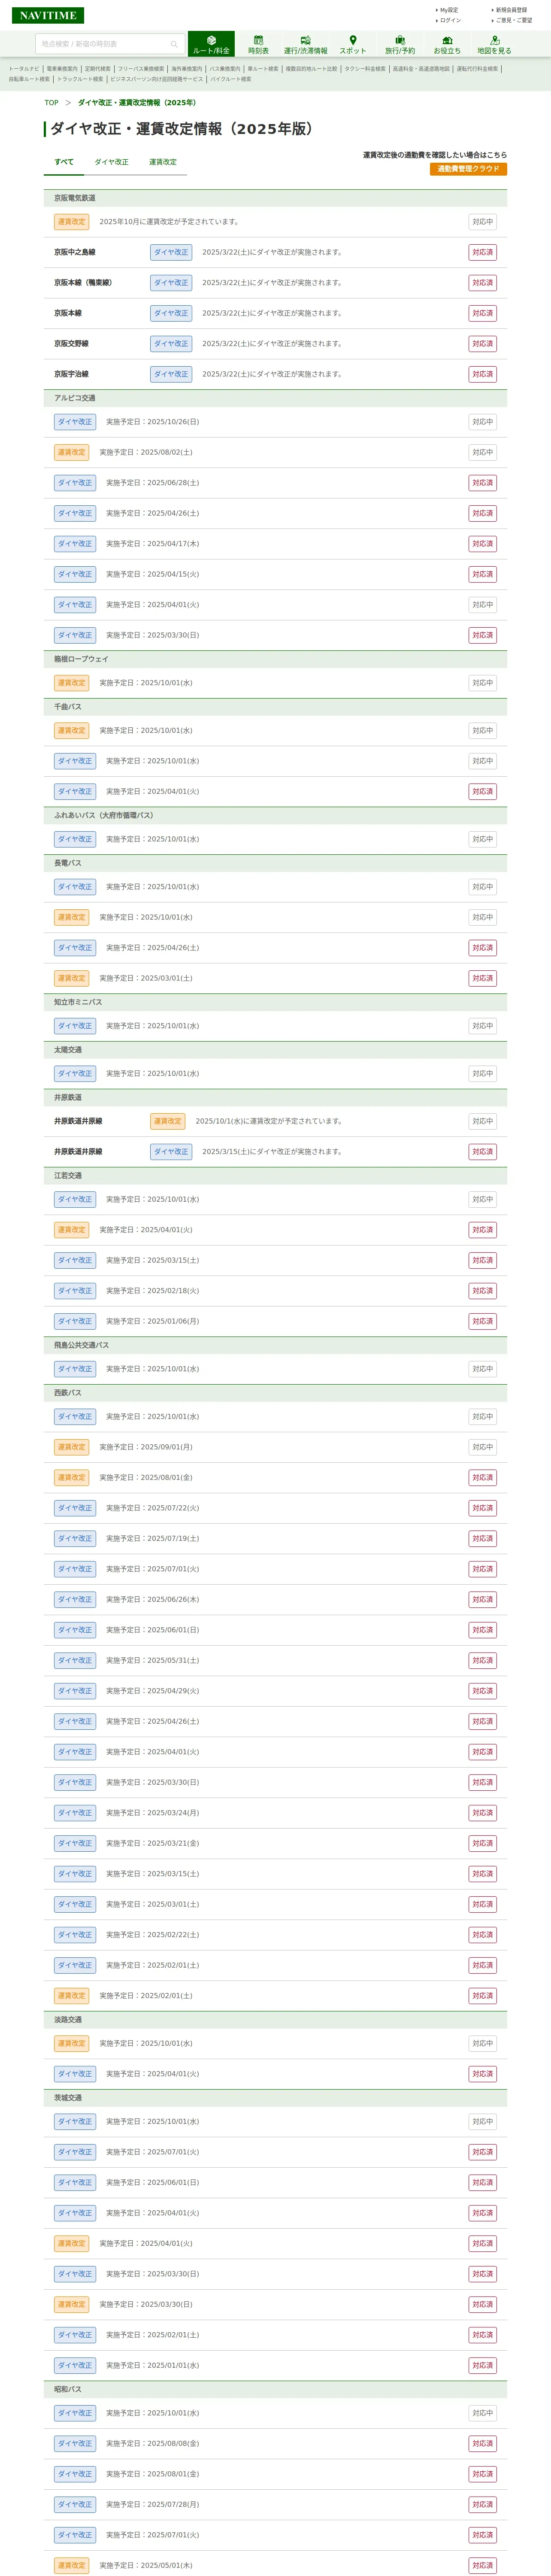Open ログイン link
The width and height of the screenshot is (551, 2576).
[x=449, y=20]
